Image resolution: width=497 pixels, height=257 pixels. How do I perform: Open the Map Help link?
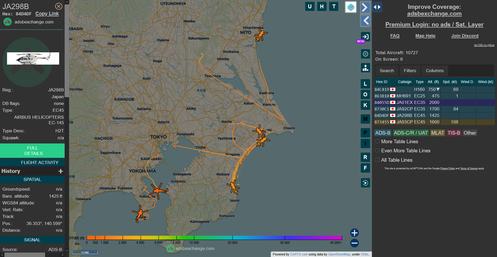tap(425, 36)
